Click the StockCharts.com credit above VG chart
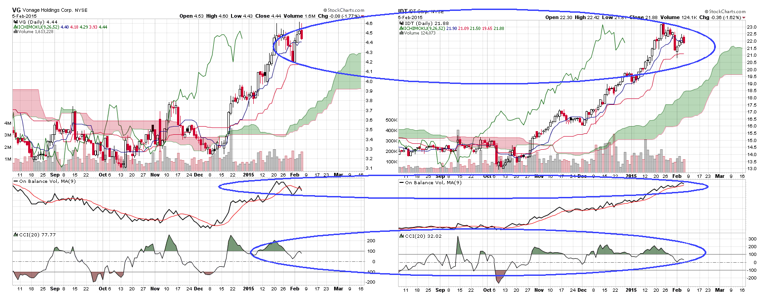Screen dimensions: 764x299 344,10
